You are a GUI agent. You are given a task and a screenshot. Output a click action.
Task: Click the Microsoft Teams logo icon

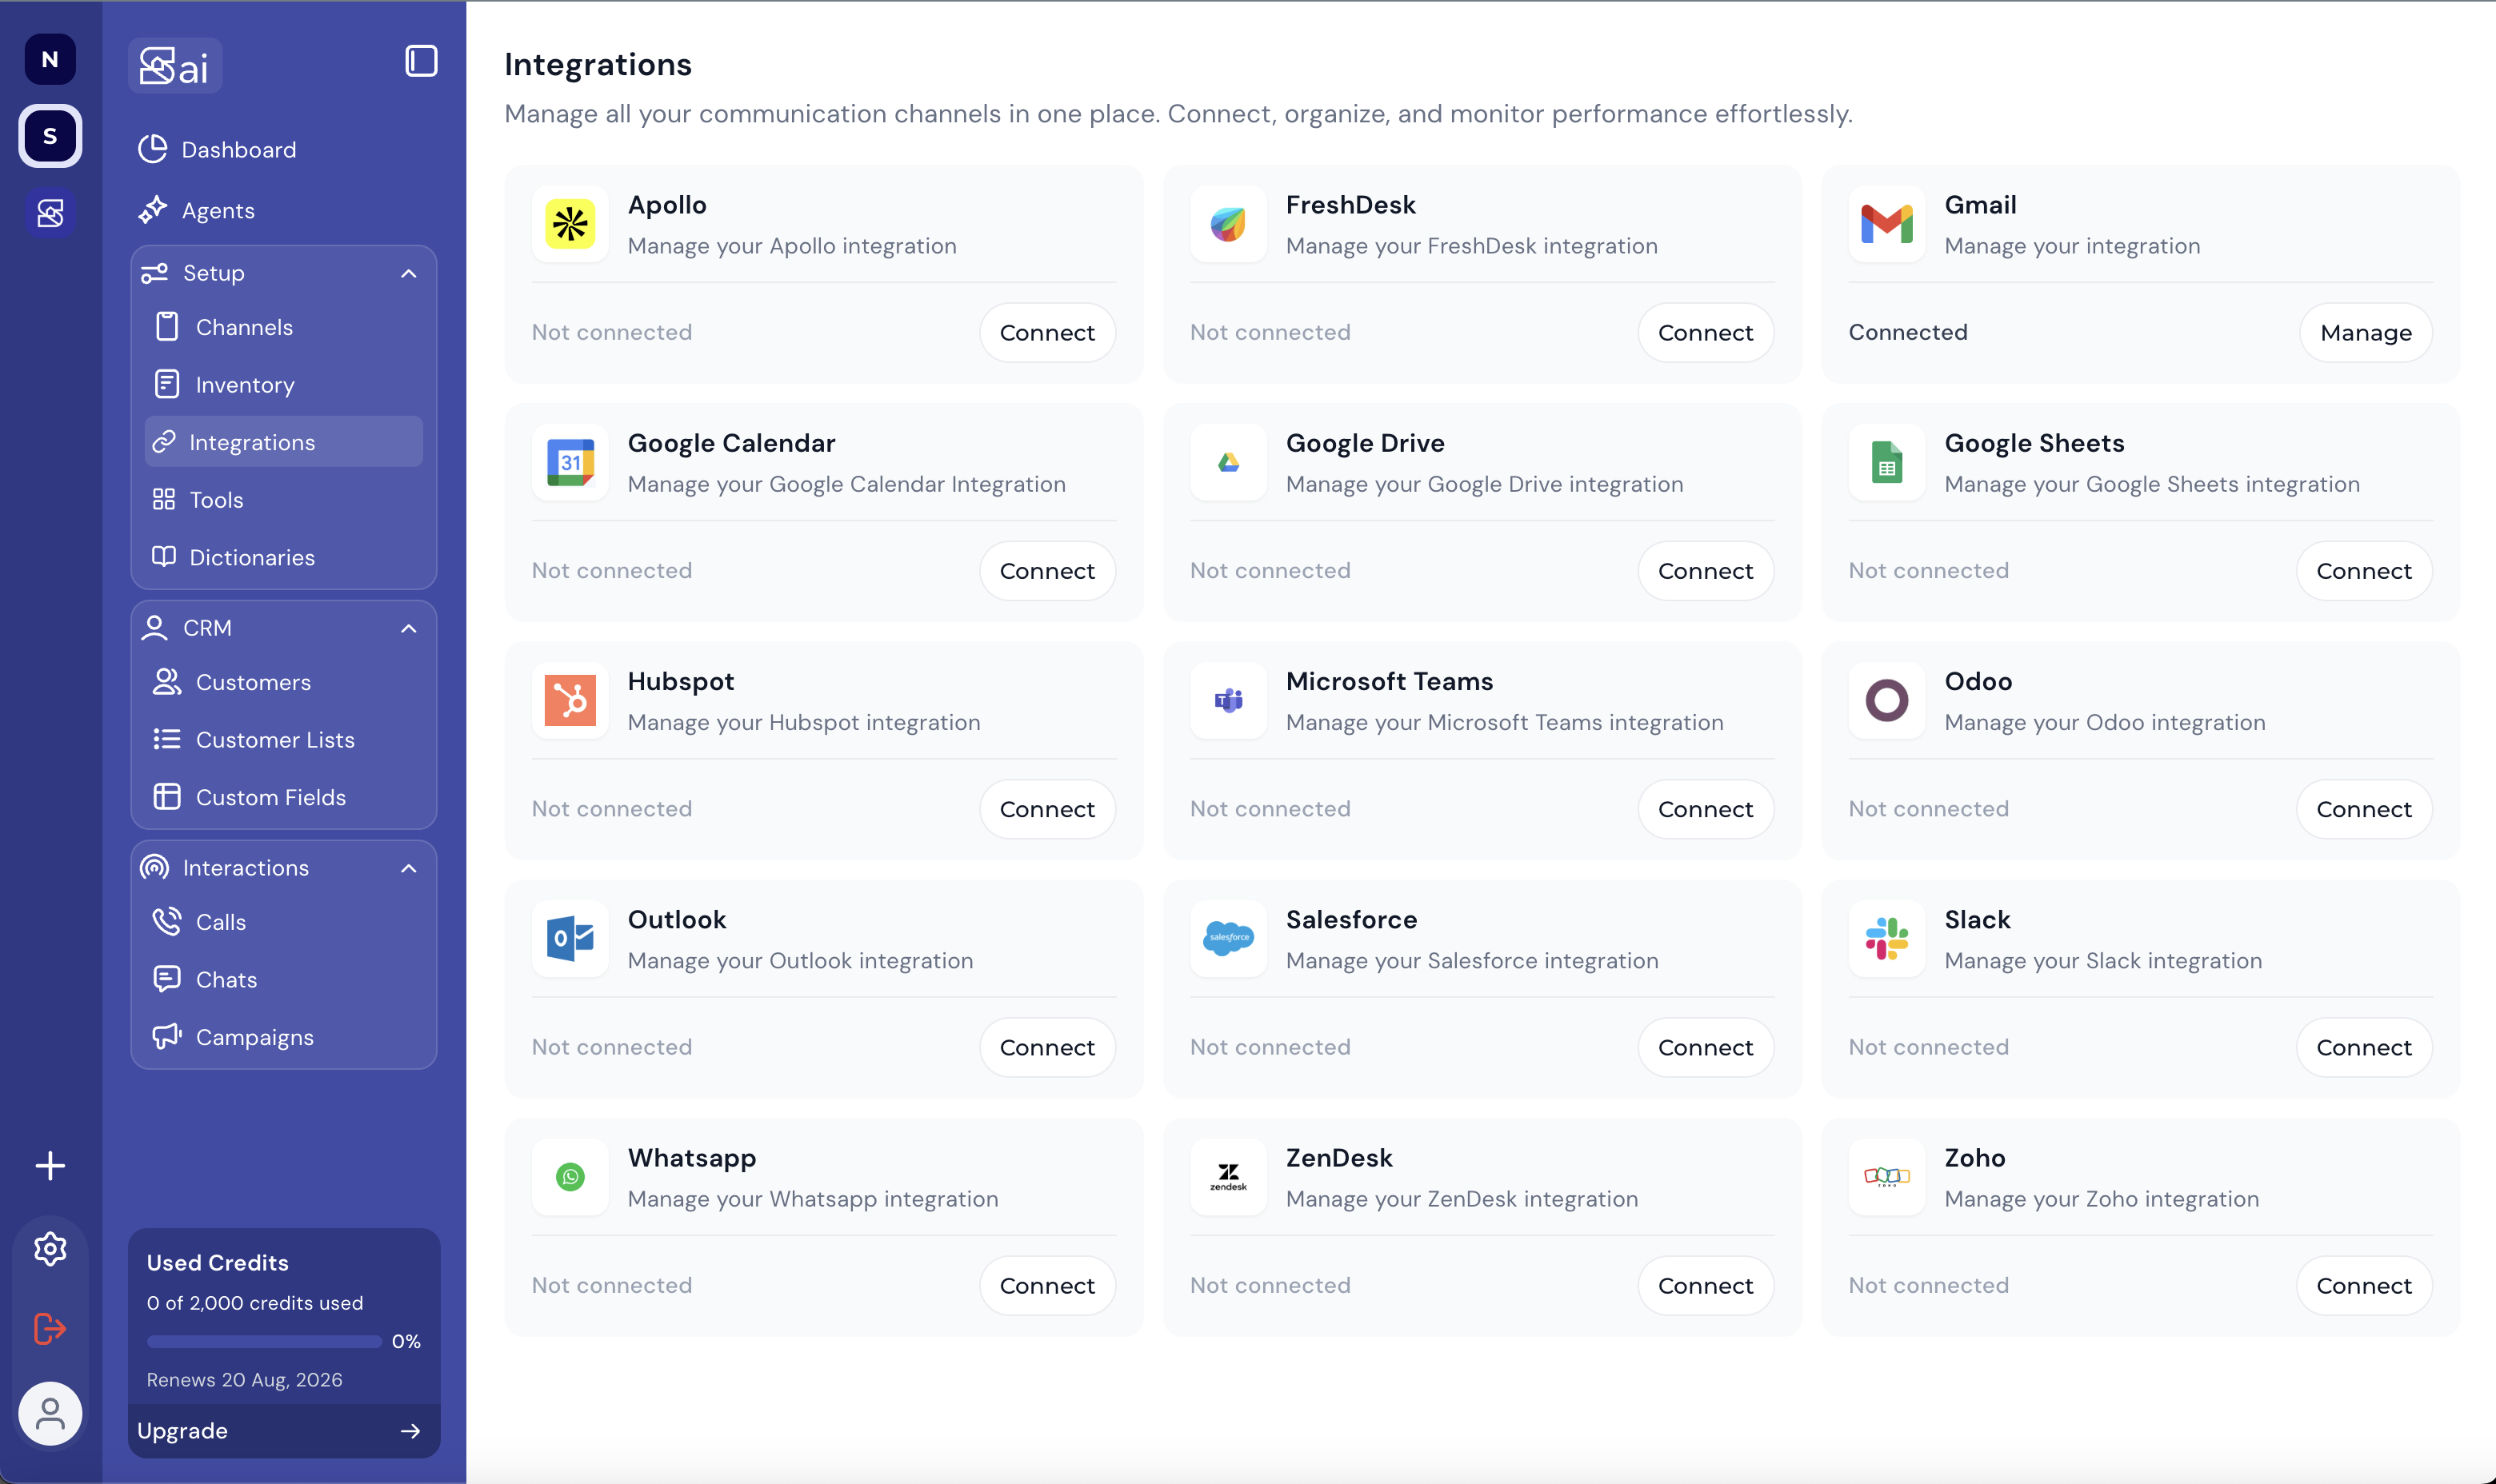pyautogui.click(x=1229, y=700)
